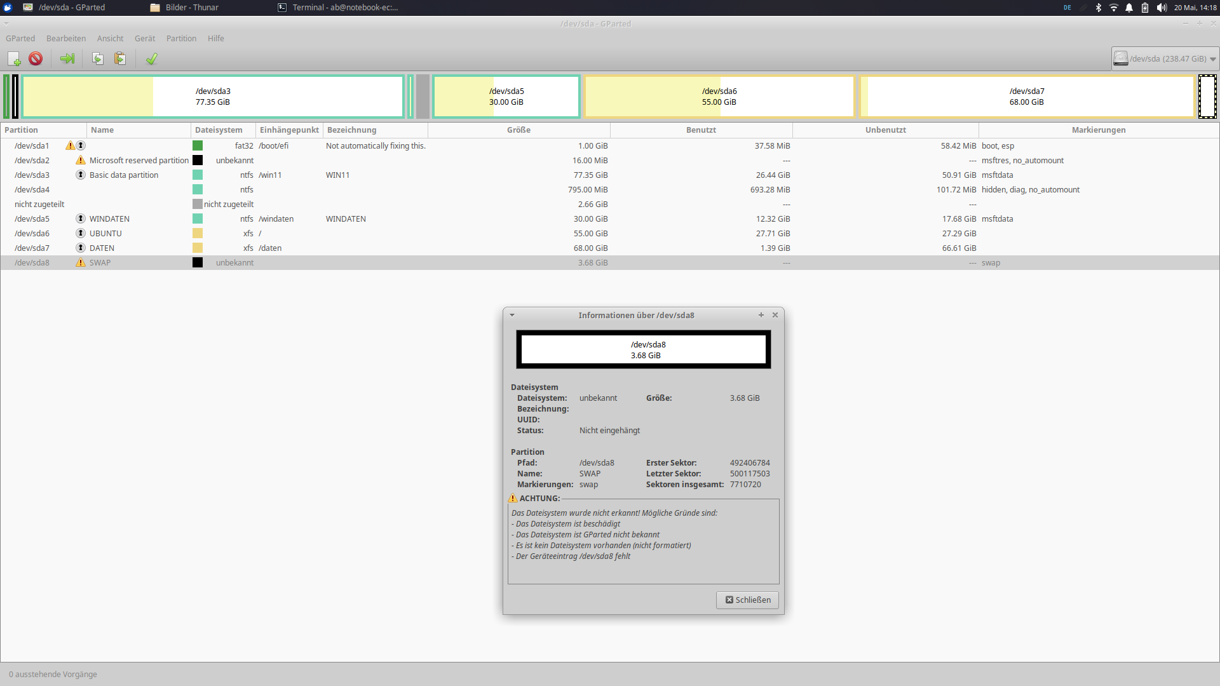Maximize the sda8 info dialog with plus icon
This screenshot has width=1220, height=686.
(761, 315)
